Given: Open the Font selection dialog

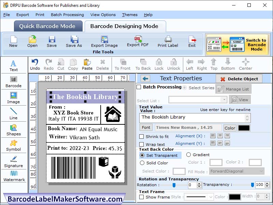Looking at the screenshot, I should (146, 127).
